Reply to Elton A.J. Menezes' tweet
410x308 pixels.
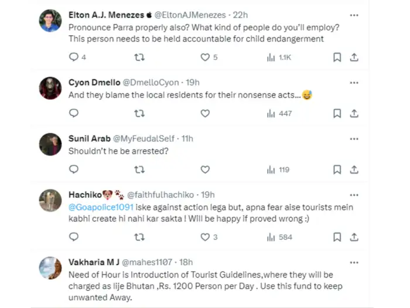[74, 57]
